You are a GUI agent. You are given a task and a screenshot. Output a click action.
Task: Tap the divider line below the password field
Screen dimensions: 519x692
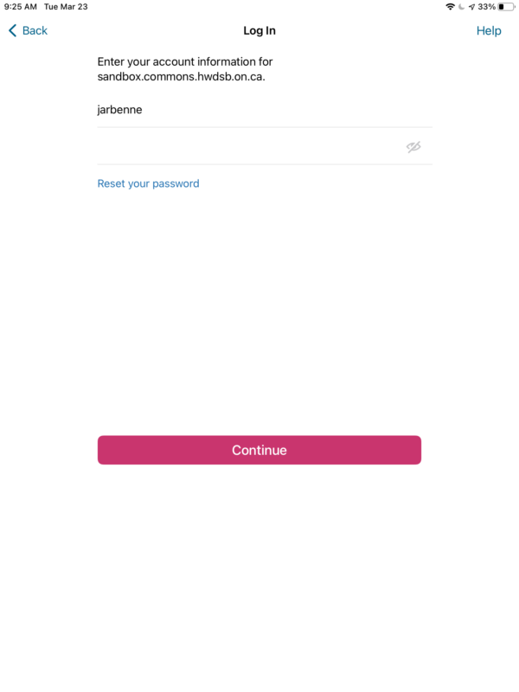[x=265, y=164]
